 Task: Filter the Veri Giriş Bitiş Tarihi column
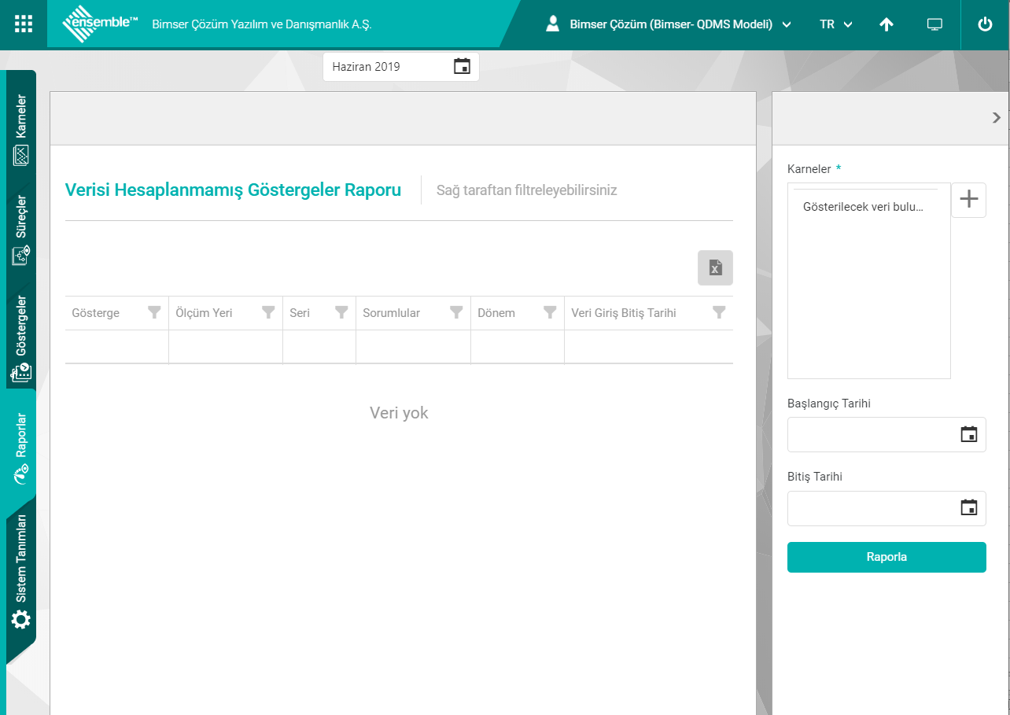click(x=718, y=312)
